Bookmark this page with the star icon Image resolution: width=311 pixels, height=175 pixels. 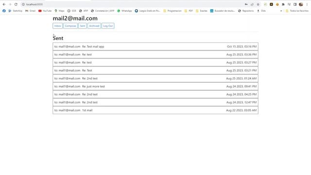258,4
